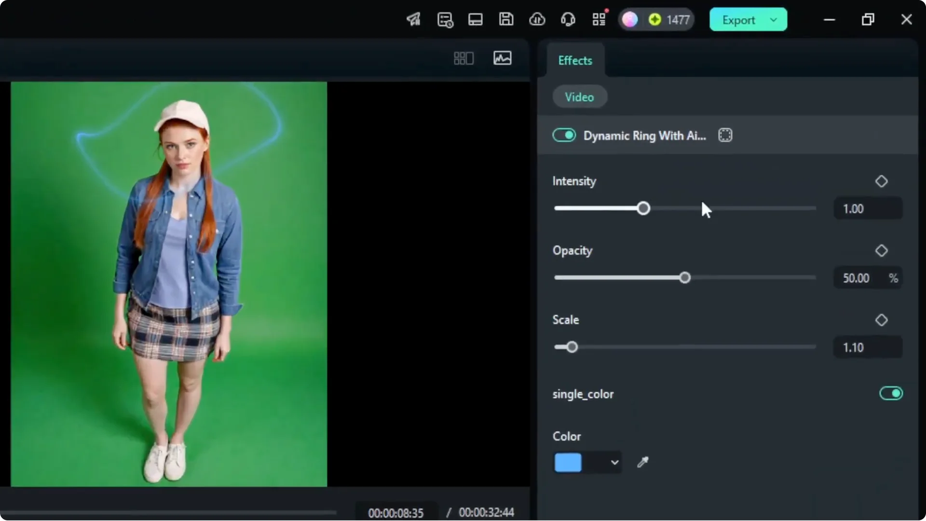Viewport: 926px width, 521px height.
Task: Open the shortcuts panel with the red notification dot
Action: click(x=599, y=19)
